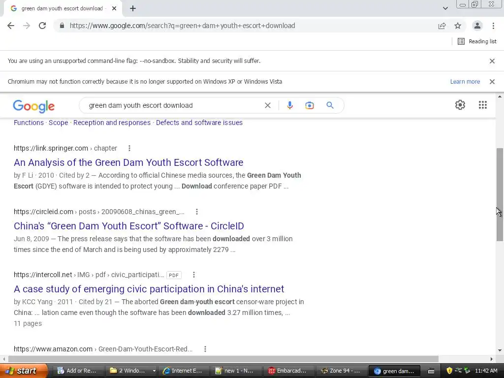The image size is (504, 378).
Task: Open Chromium three-dot menu
Action: pyautogui.click(x=493, y=26)
